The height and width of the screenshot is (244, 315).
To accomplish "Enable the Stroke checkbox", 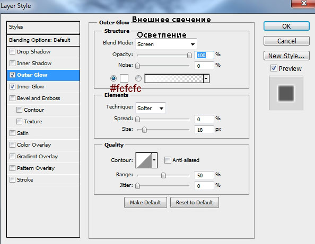I will pyautogui.click(x=12, y=179).
